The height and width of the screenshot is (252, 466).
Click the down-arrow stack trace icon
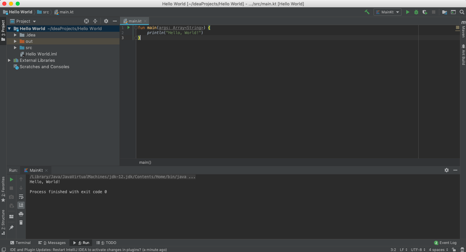pyautogui.click(x=21, y=188)
